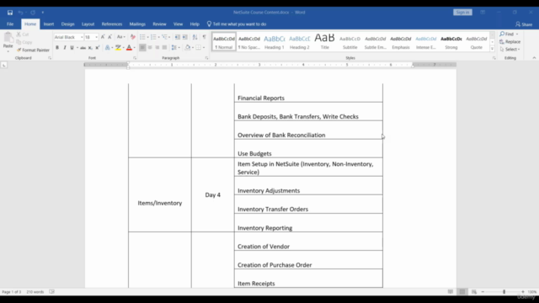Image resolution: width=539 pixels, height=303 pixels.
Task: Click the Save icon in the title bar
Action: (10, 13)
